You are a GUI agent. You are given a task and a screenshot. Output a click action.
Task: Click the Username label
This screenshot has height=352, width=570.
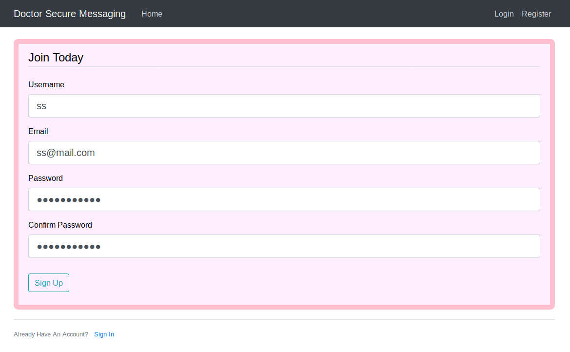click(x=46, y=84)
